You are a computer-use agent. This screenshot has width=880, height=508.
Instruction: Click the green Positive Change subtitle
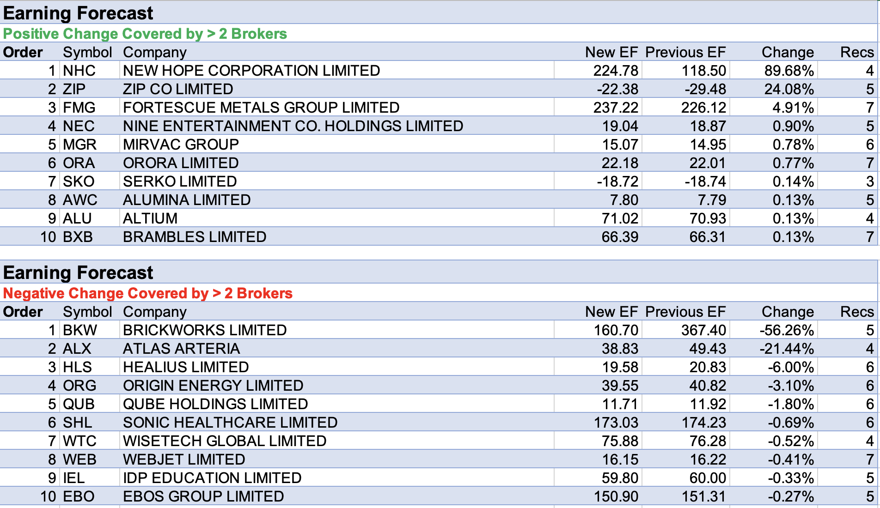click(145, 34)
